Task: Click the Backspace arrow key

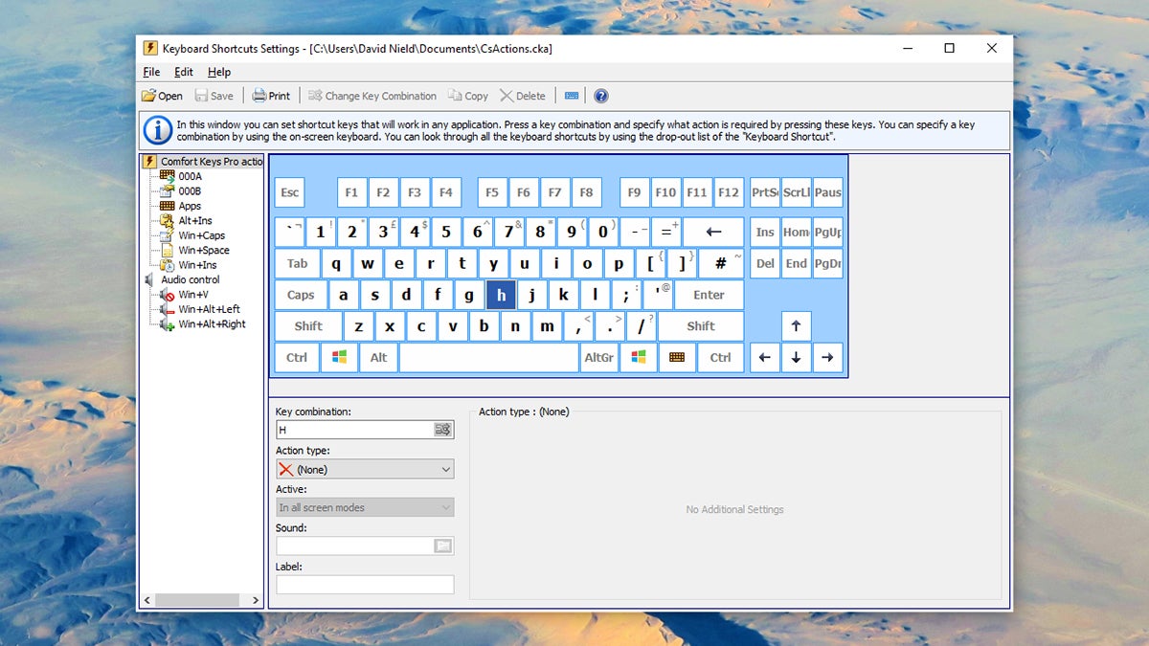Action: pyautogui.click(x=713, y=232)
